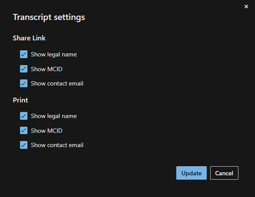Screen dimensions: 255x197
Task: Uncheck Show MCID checkbox under Share Link
Action: (23, 69)
